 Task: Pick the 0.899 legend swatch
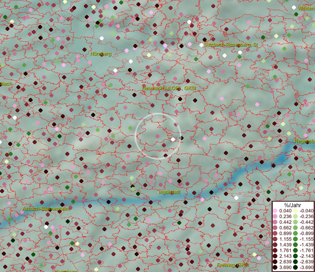tap(275, 233)
